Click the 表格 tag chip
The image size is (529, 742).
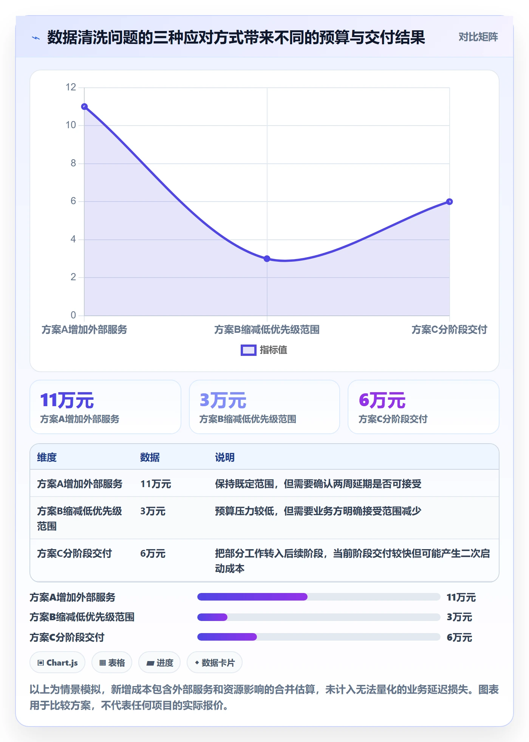coord(112,663)
